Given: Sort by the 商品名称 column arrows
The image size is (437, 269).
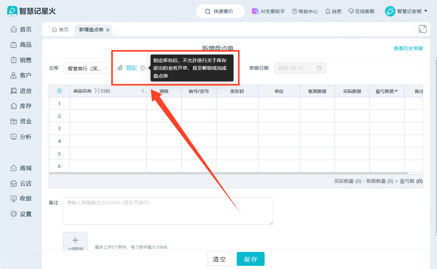Looking at the screenshot, I should click(x=143, y=91).
